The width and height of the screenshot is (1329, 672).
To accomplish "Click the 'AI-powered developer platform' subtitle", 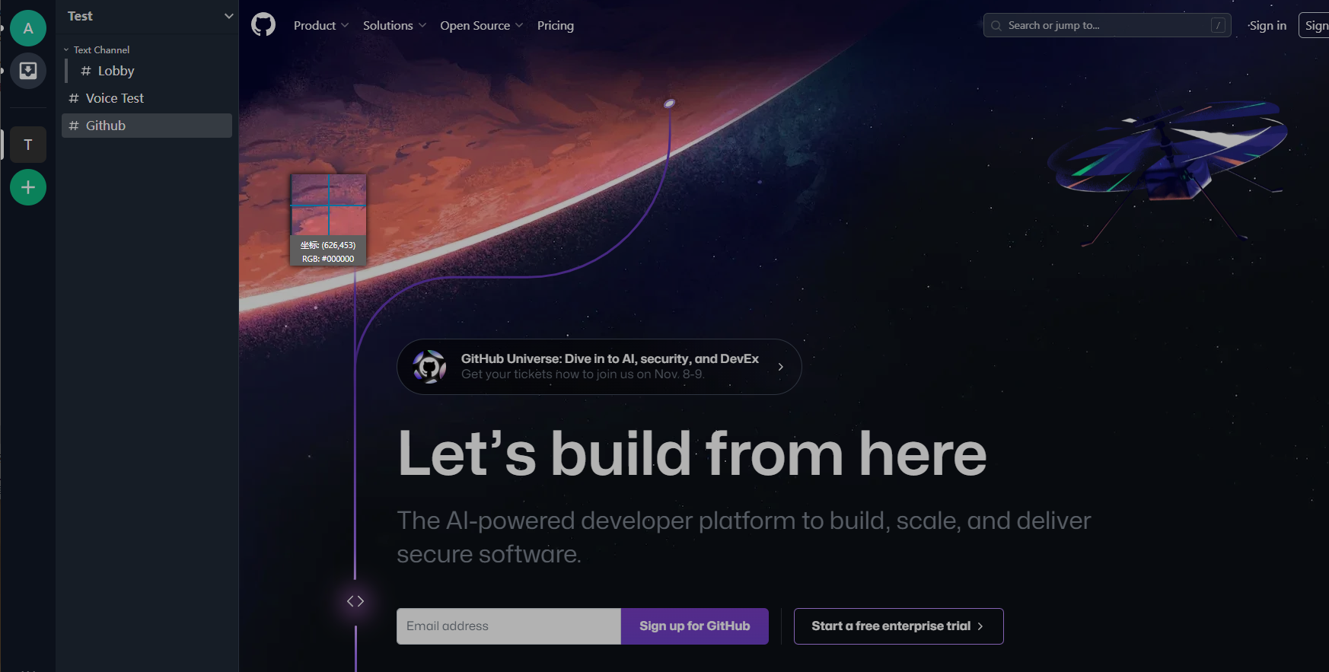I will pyautogui.click(x=744, y=537).
